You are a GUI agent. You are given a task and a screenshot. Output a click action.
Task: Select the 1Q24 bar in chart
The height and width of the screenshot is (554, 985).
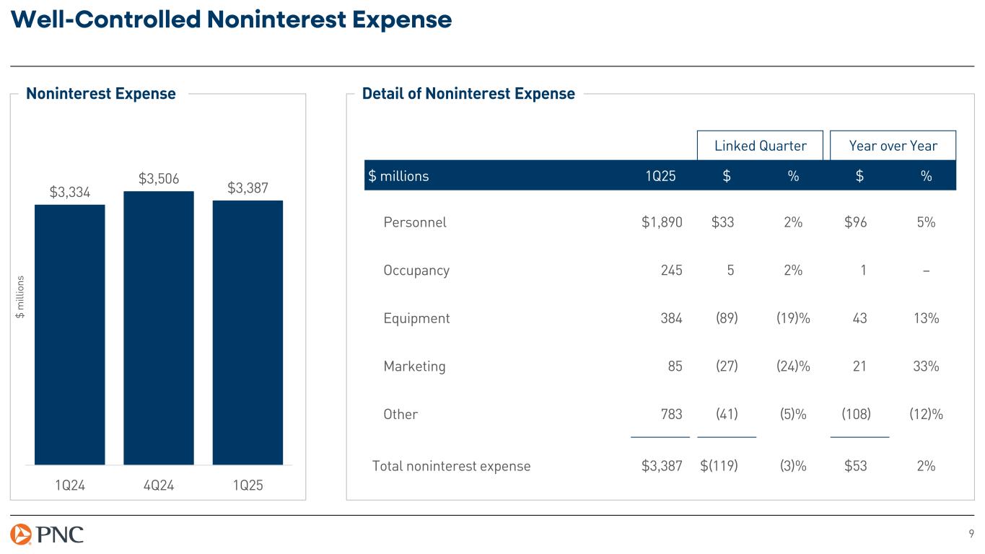(x=70, y=334)
